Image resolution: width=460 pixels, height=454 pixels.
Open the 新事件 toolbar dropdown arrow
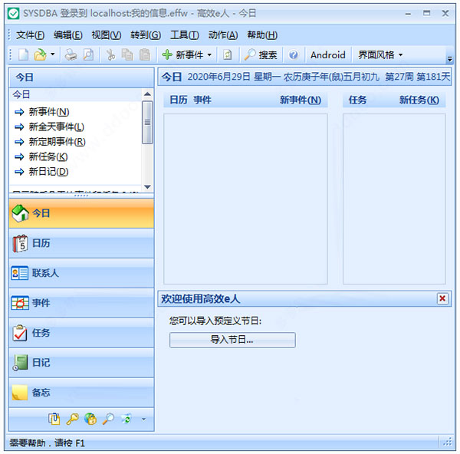[x=209, y=55]
